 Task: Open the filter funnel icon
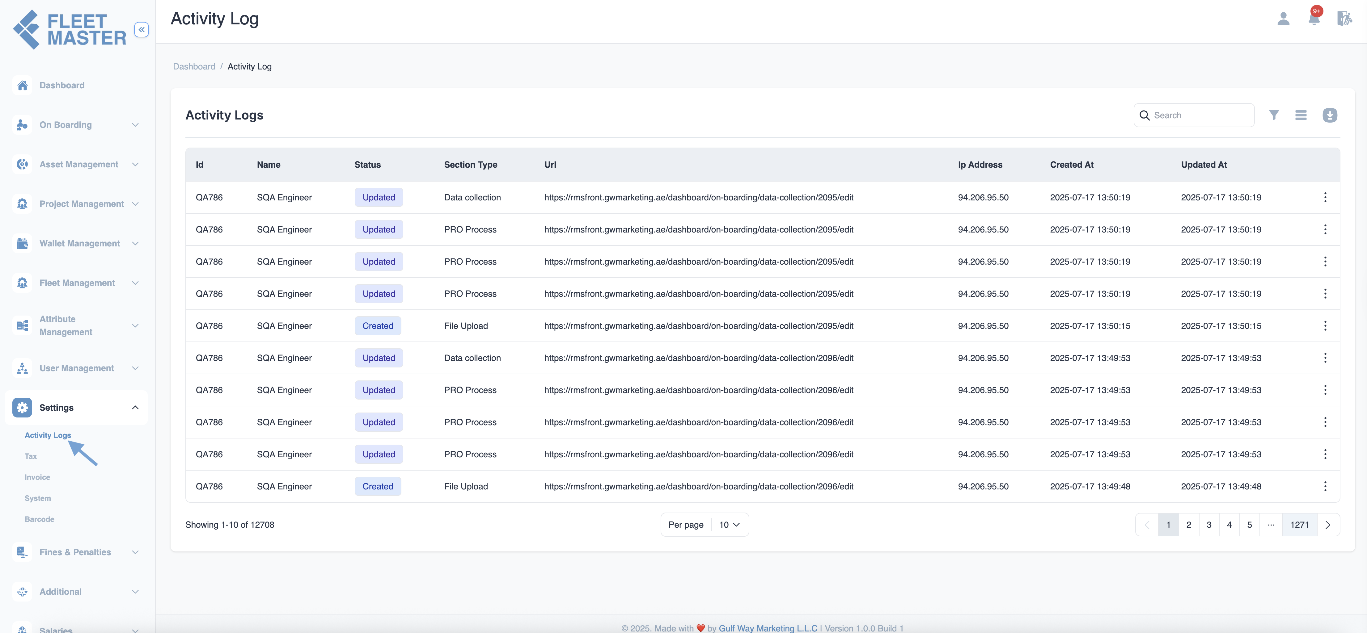point(1274,115)
